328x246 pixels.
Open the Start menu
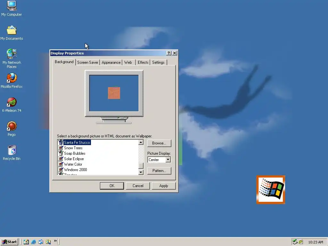click(9, 242)
